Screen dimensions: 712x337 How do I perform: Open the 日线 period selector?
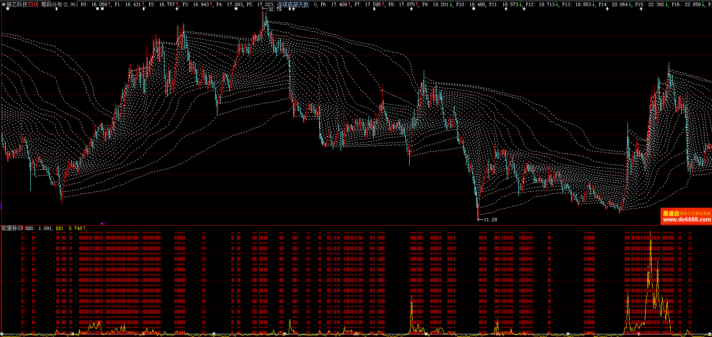33,4
